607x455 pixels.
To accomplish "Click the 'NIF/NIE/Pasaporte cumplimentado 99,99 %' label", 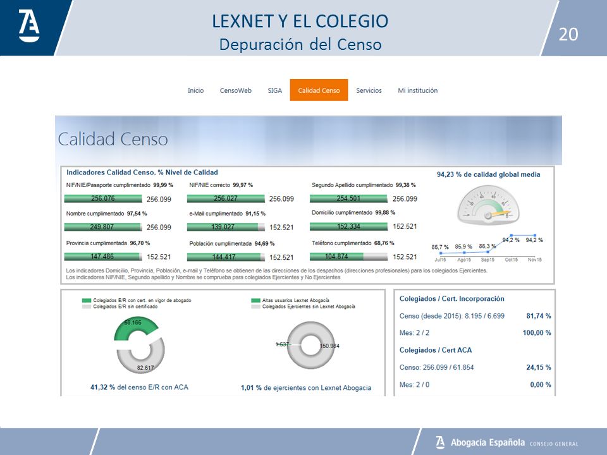I will pyautogui.click(x=120, y=185).
